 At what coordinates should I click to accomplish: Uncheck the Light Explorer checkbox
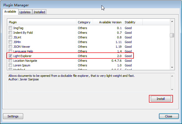coord(10,56)
